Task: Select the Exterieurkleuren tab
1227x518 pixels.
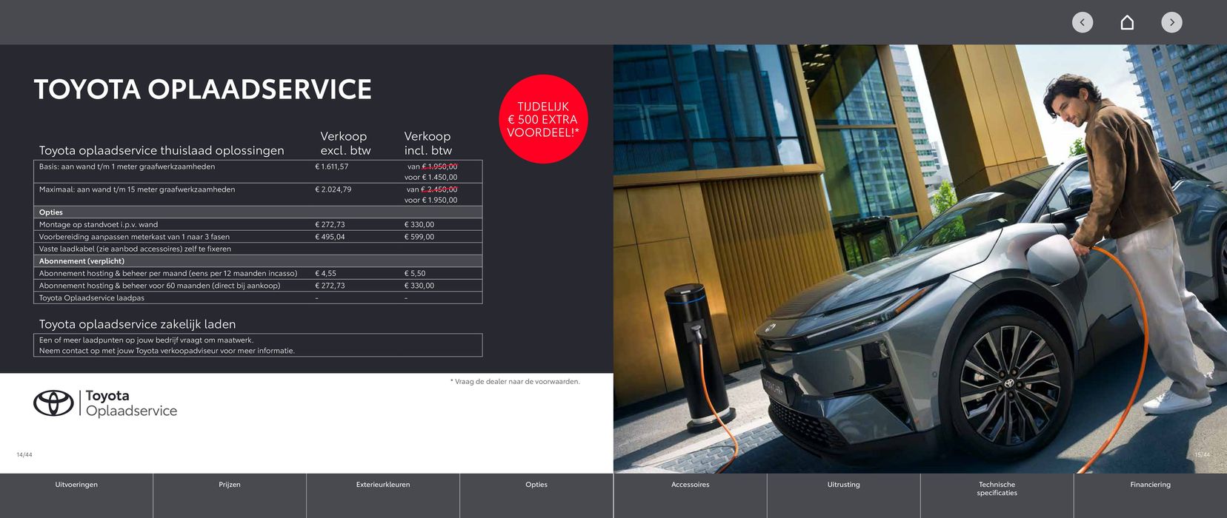Action: pos(383,485)
